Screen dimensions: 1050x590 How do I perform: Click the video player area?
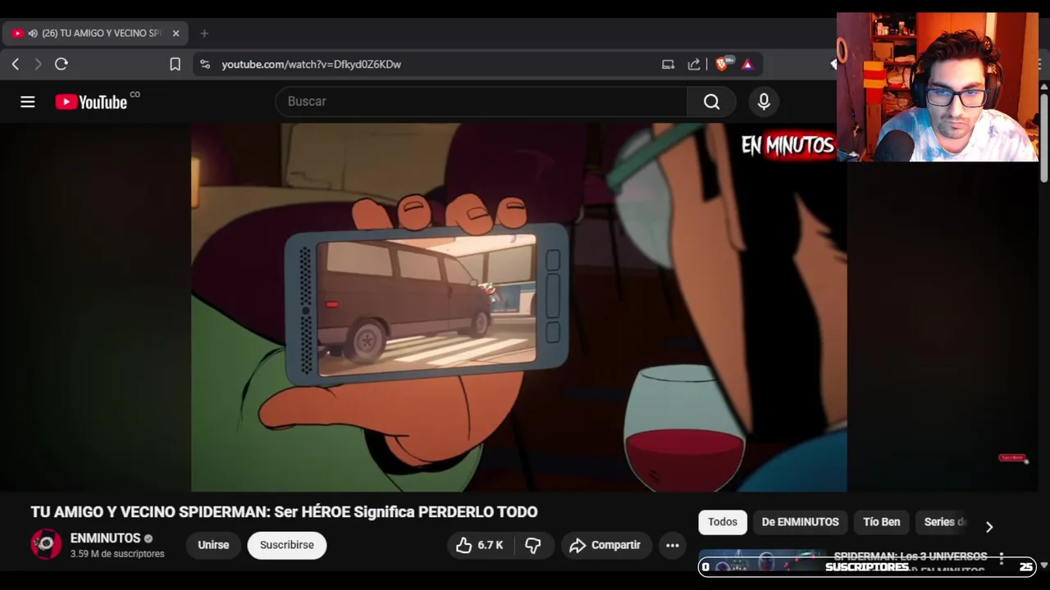pyautogui.click(x=519, y=307)
